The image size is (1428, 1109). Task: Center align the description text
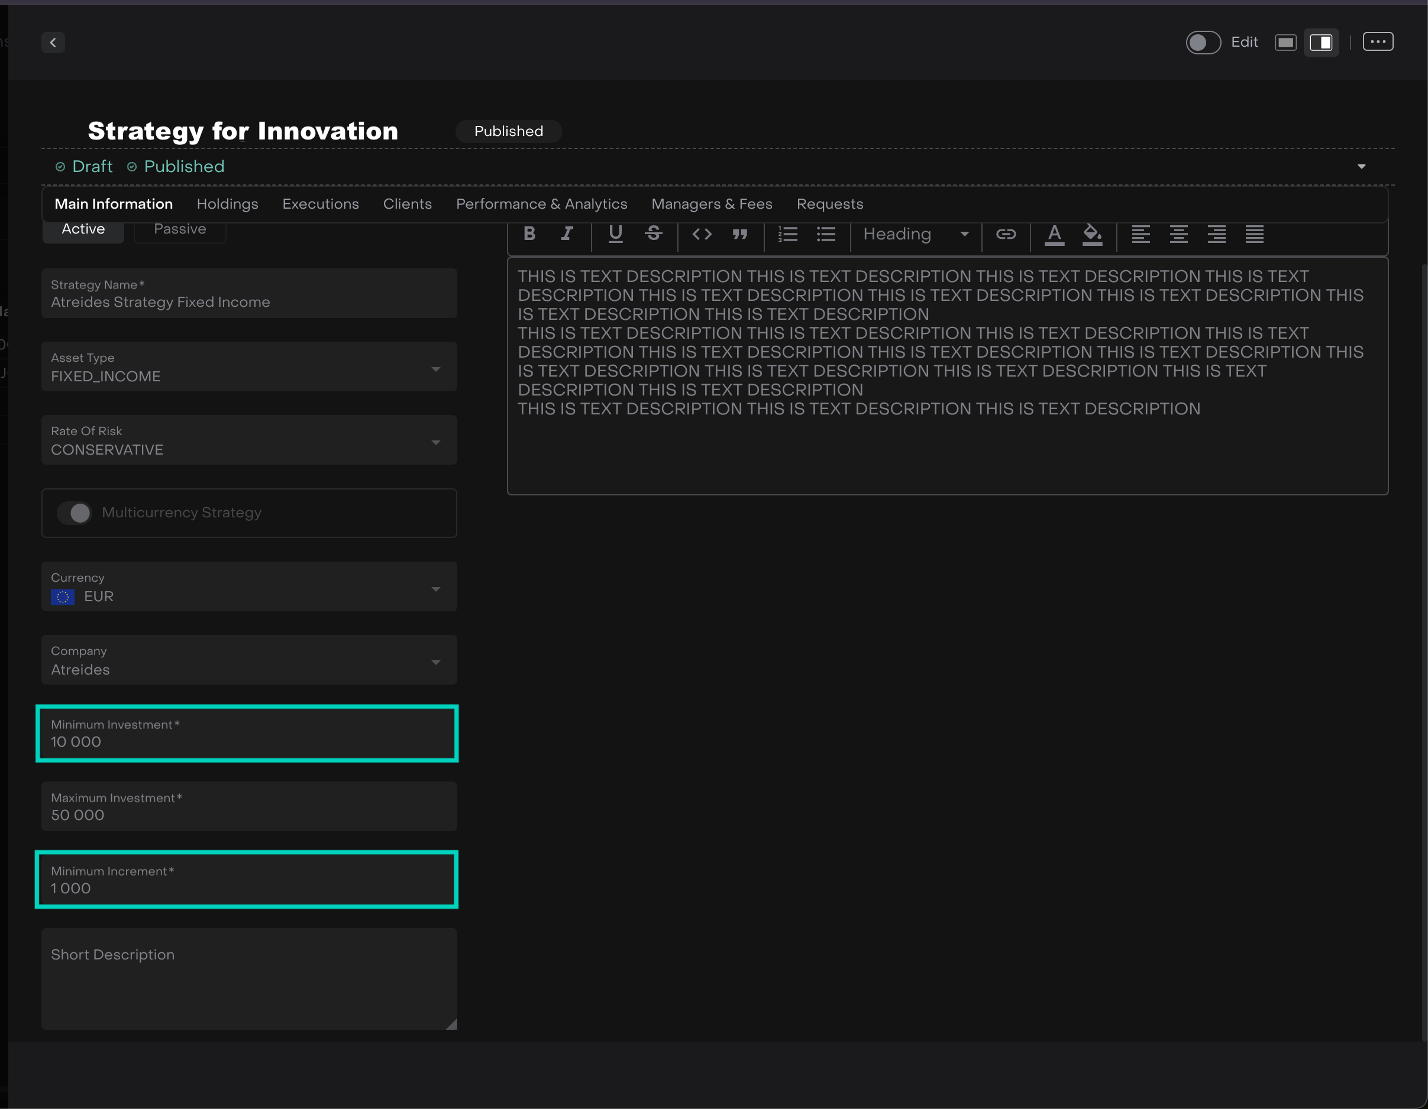coord(1179,234)
